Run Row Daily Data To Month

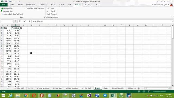(x=34, y=8)
